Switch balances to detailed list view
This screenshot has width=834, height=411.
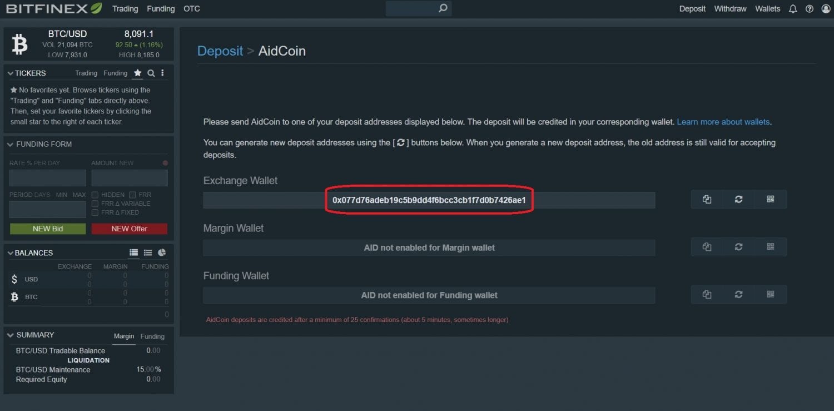tap(133, 252)
